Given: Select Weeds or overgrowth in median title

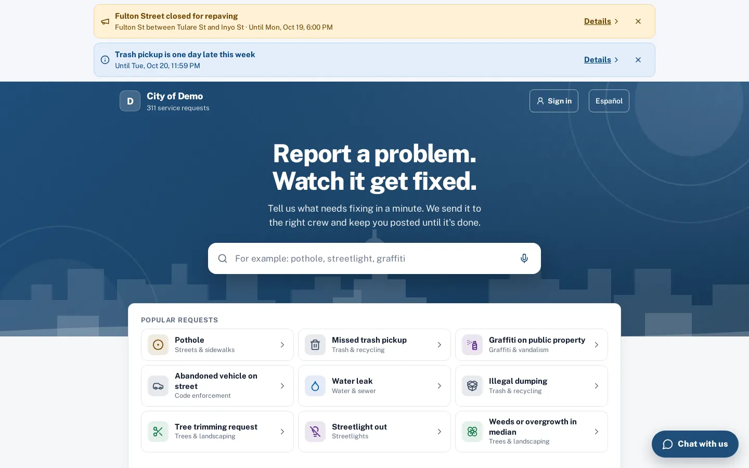Looking at the screenshot, I should pyautogui.click(x=533, y=427).
